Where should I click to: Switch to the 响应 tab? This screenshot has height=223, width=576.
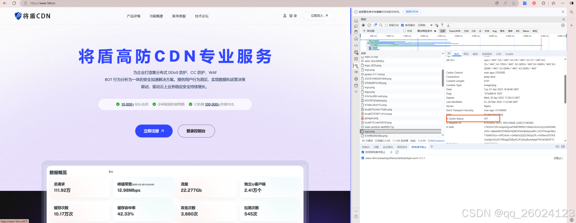pyautogui.click(x=475, y=54)
